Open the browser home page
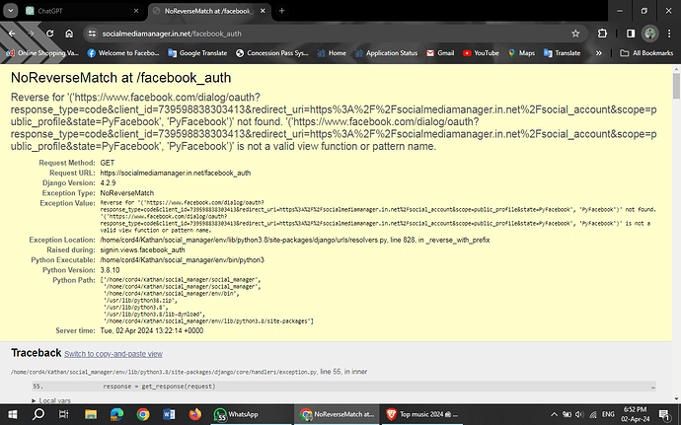 [x=69, y=34]
